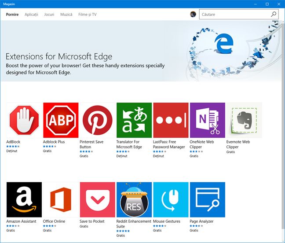Click the Save to Pocket title
This screenshot has height=243, width=285.
pos(92,221)
